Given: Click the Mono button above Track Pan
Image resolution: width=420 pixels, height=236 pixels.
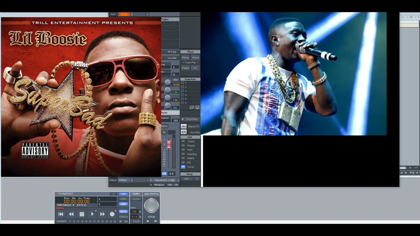Looking at the screenshot, I should coord(185,58).
